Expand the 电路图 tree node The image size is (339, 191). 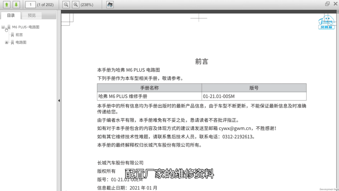[x=6, y=42]
